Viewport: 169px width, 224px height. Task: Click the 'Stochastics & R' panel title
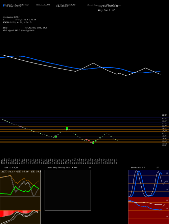138,168
